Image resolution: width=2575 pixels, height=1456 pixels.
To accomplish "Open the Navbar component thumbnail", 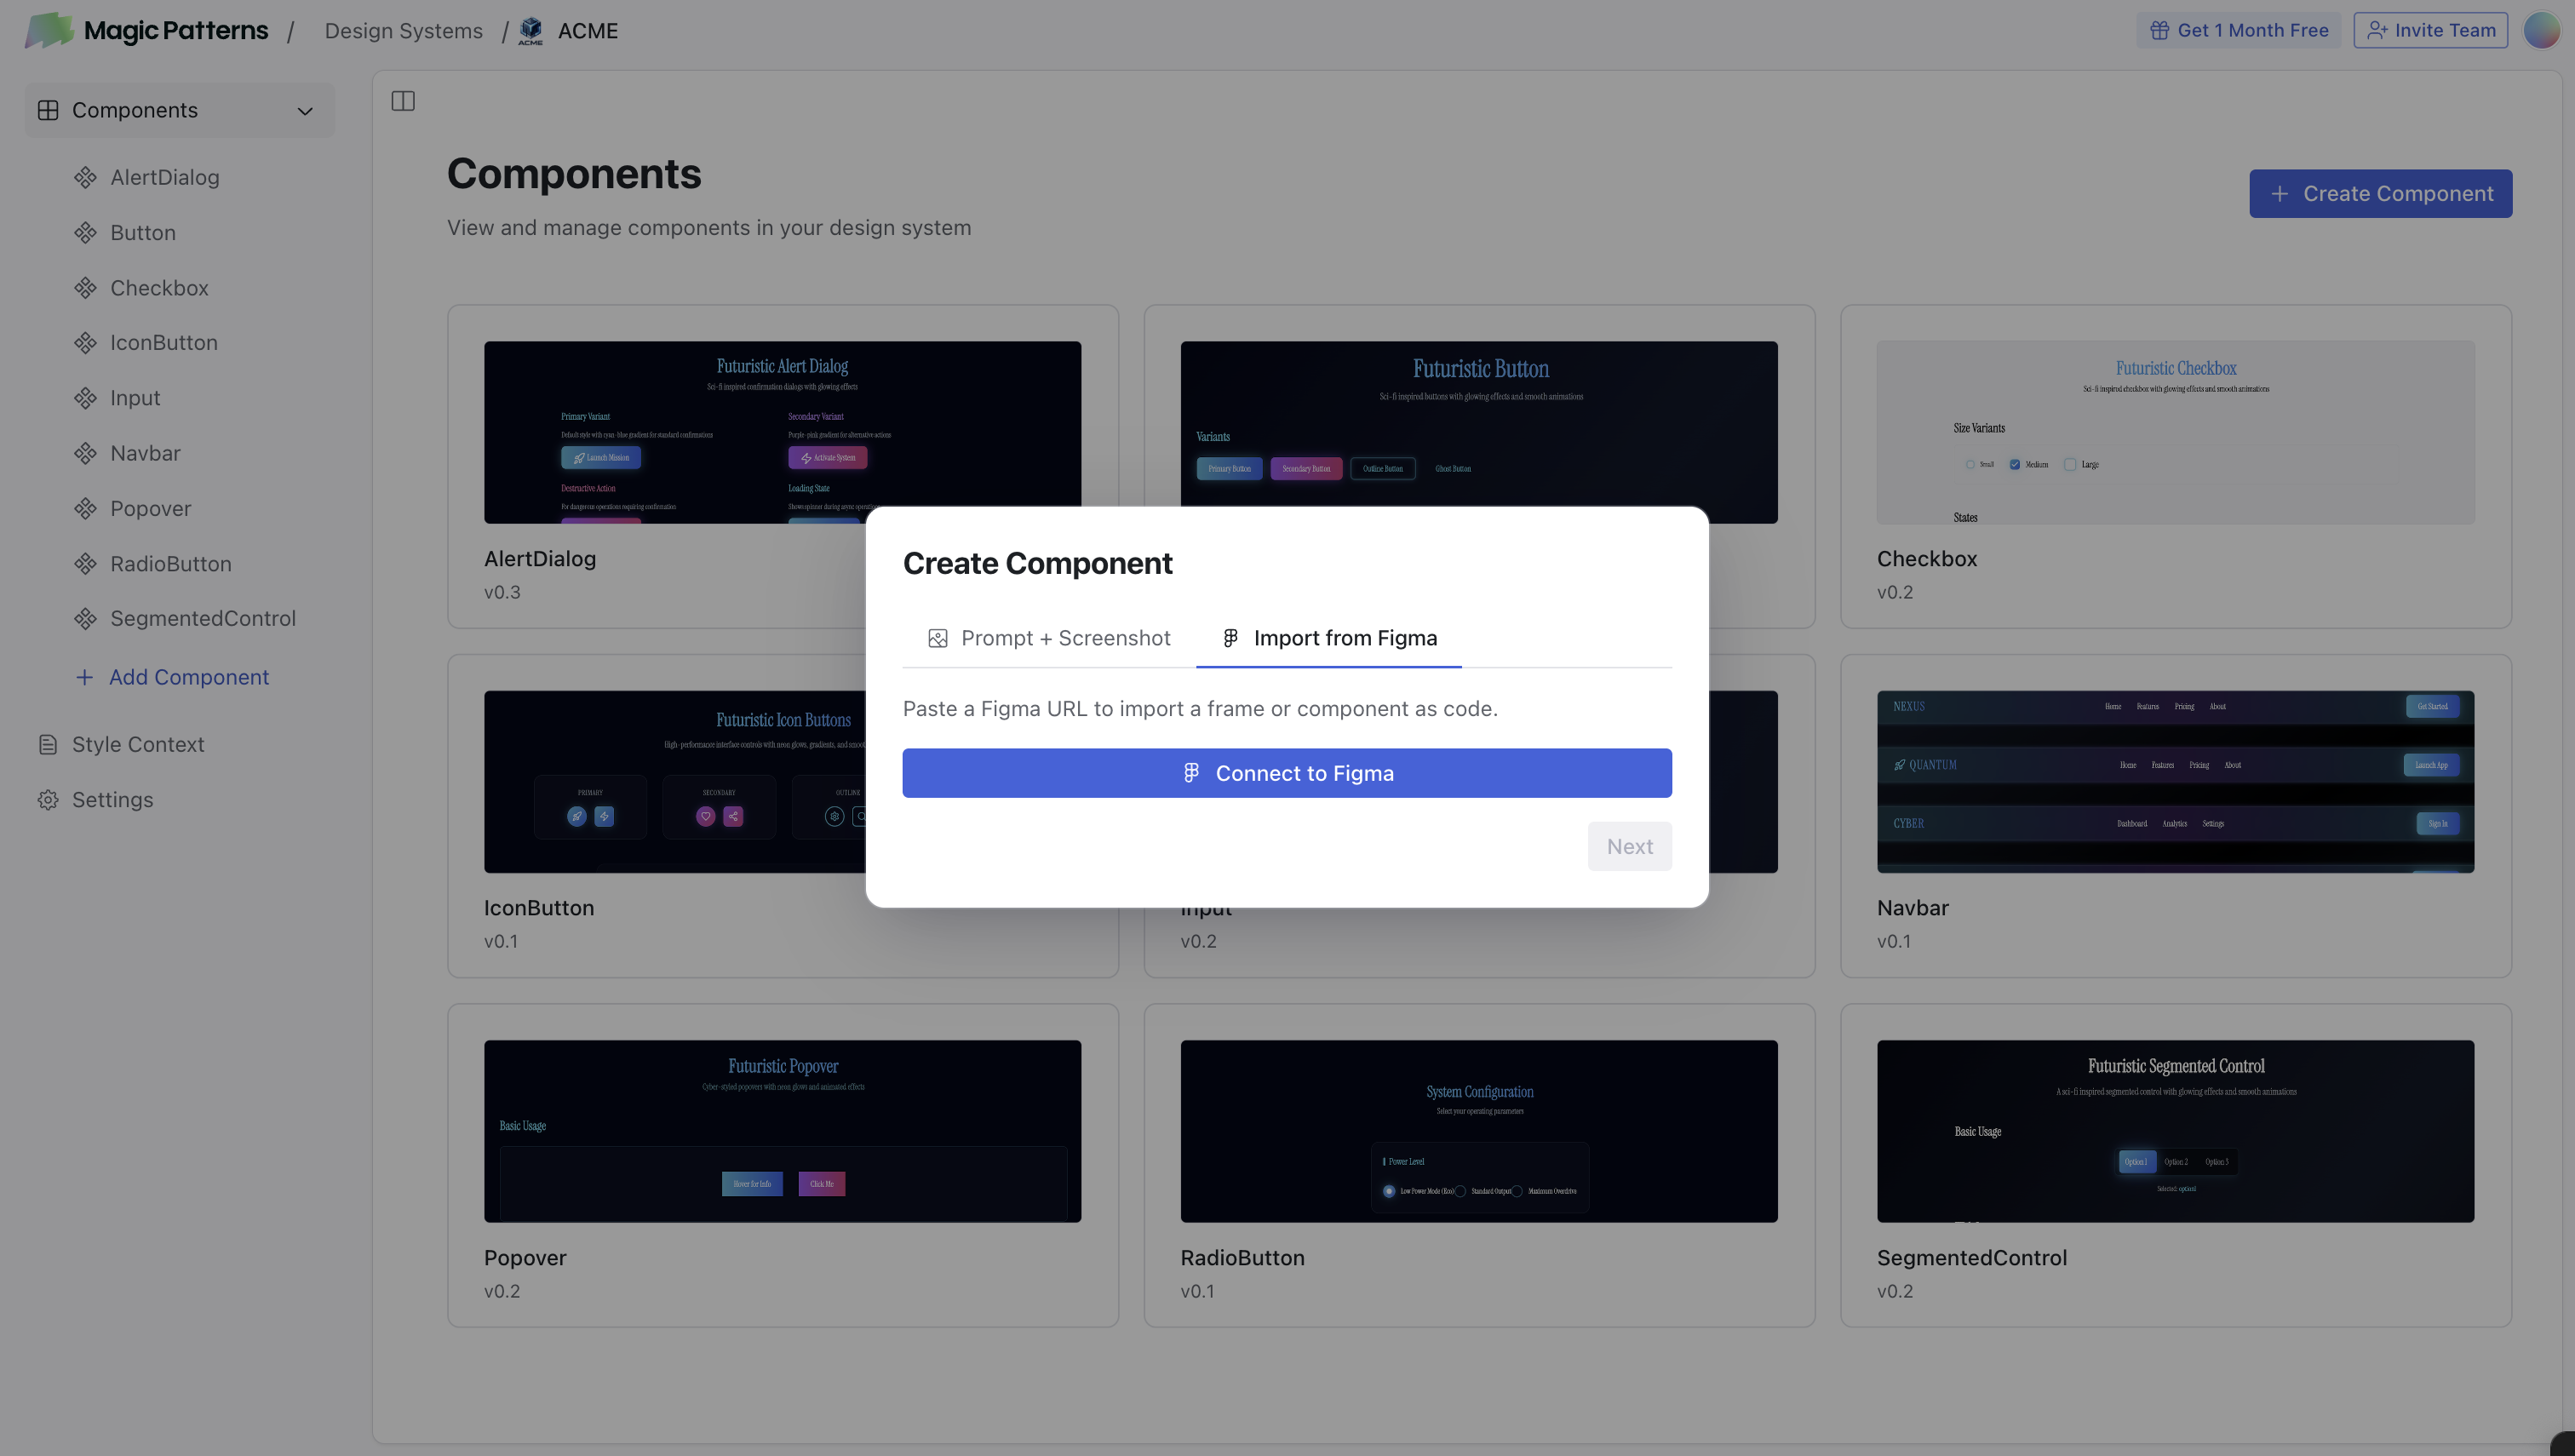I will coord(2175,781).
